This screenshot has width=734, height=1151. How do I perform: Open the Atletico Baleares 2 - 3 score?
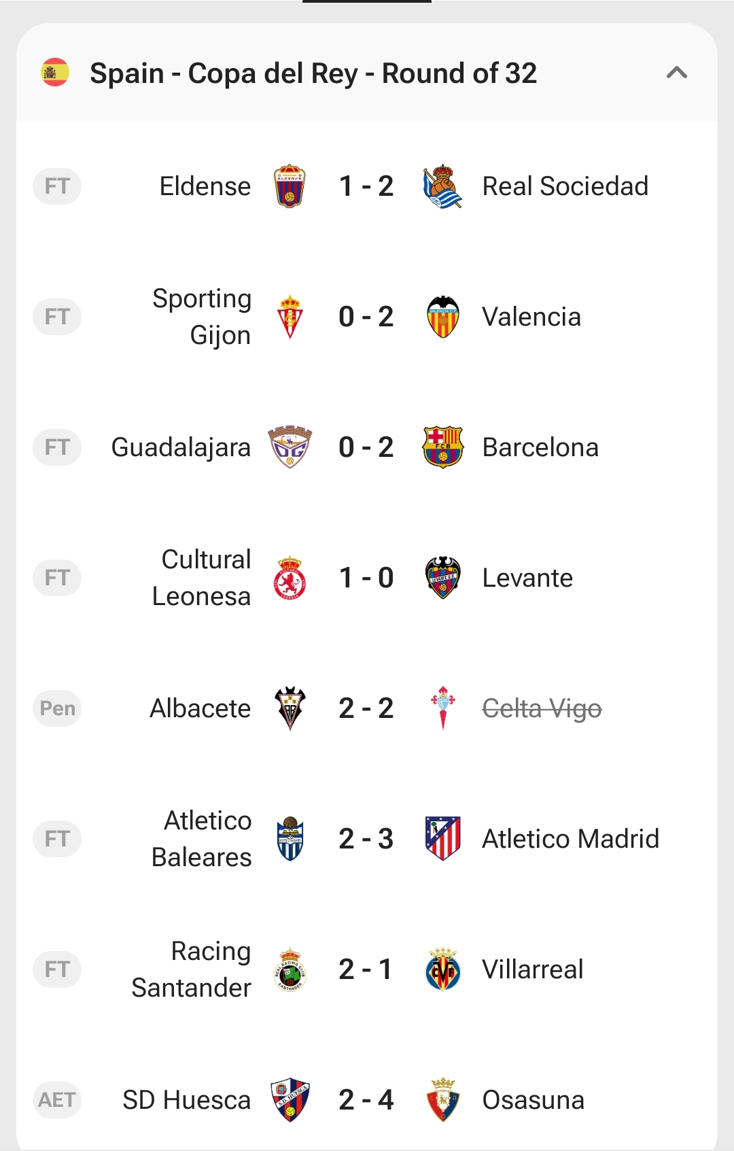366,839
